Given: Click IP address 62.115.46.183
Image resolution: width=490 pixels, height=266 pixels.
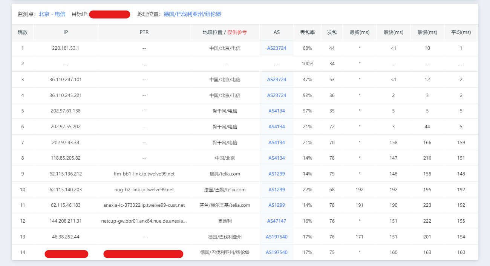Looking at the screenshot, I should tap(66, 205).
